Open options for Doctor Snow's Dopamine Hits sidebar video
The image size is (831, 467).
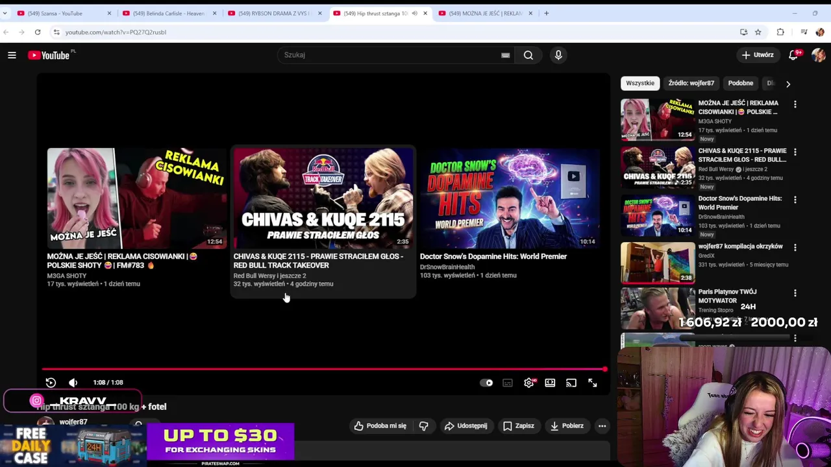(x=795, y=200)
